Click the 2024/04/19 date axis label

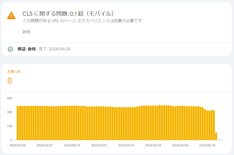point(72,145)
